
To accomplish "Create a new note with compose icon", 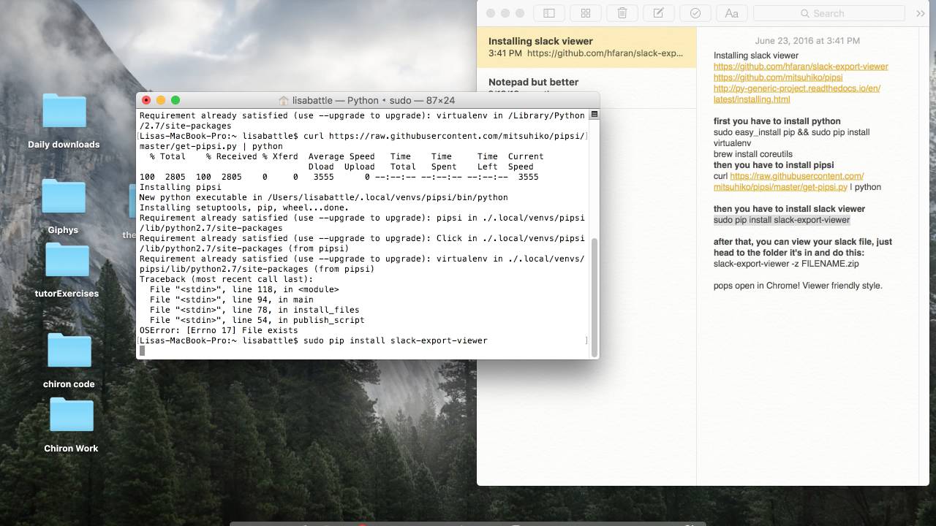I will pyautogui.click(x=658, y=13).
